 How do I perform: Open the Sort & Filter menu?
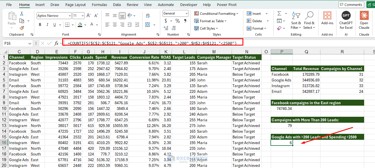[296, 21]
